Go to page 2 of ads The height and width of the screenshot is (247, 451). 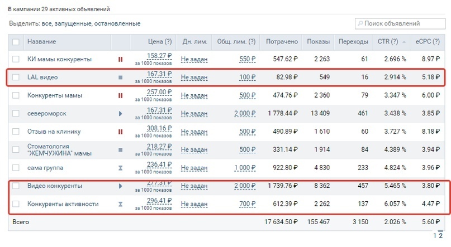point(440,235)
